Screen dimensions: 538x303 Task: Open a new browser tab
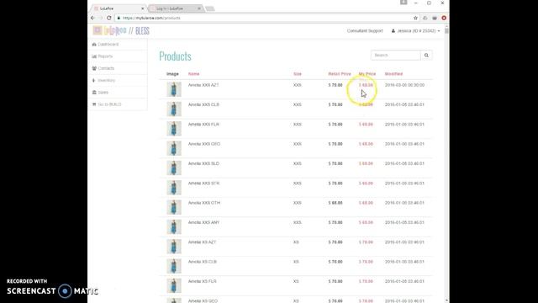[x=209, y=8]
